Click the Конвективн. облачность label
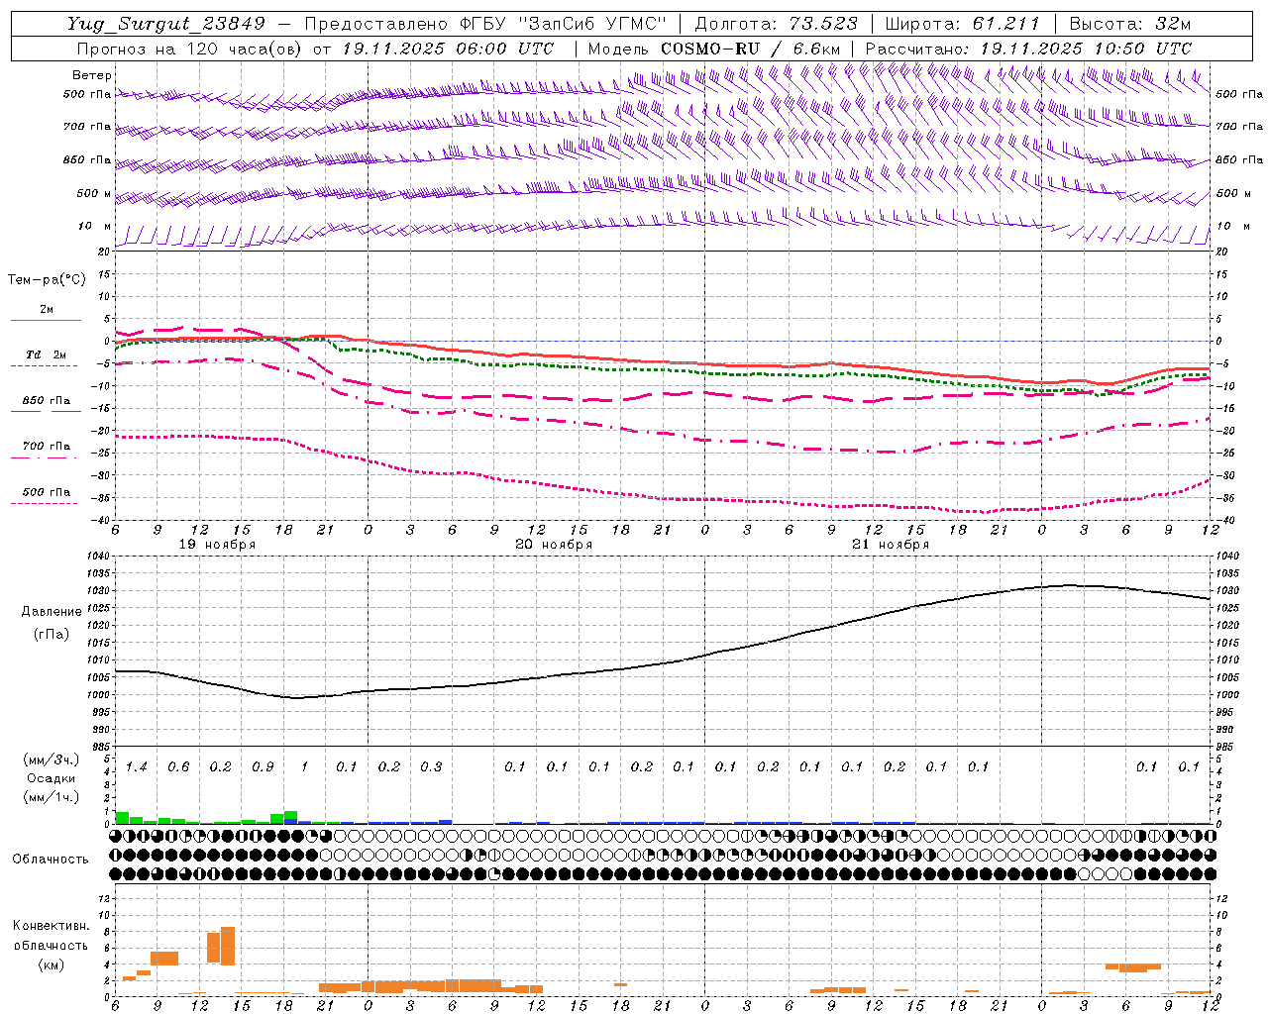 (51, 935)
